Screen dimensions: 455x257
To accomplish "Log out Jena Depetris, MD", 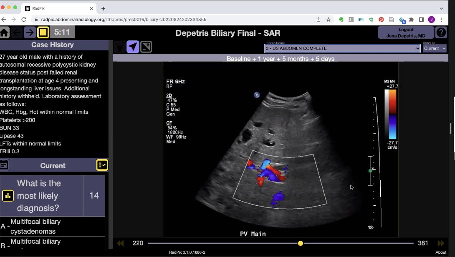I will tap(406, 33).
